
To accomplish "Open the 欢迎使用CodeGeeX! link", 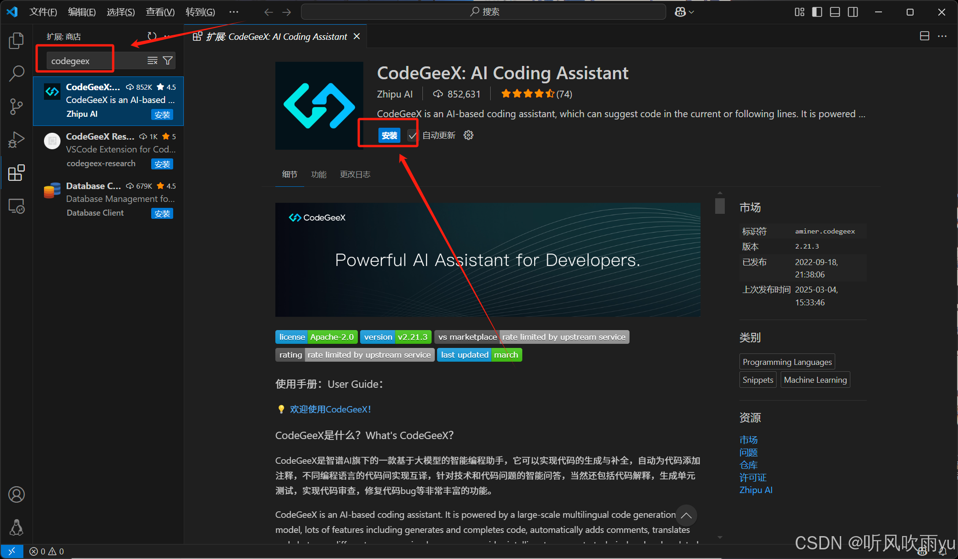I will point(331,409).
